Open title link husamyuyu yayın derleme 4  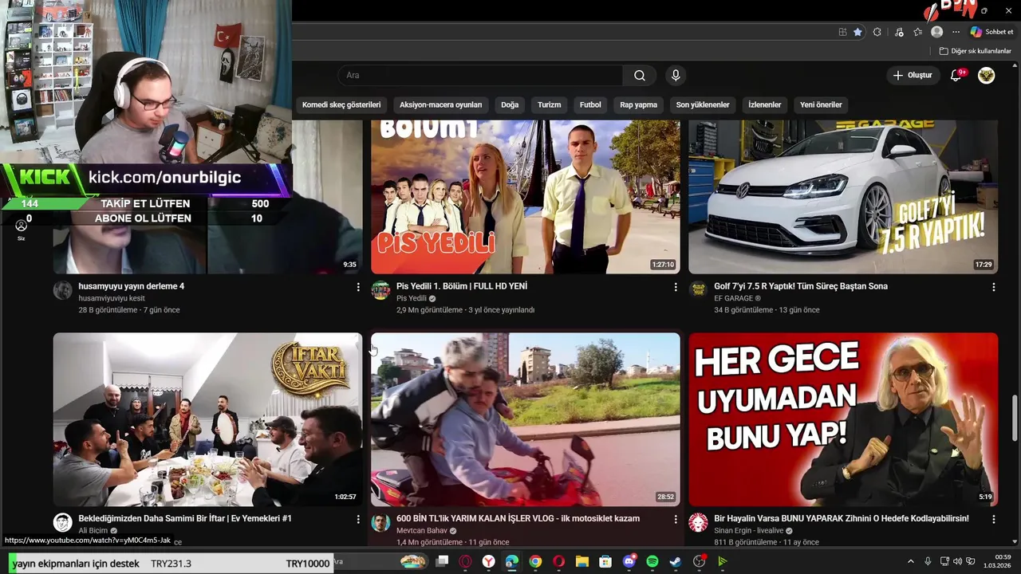(132, 286)
